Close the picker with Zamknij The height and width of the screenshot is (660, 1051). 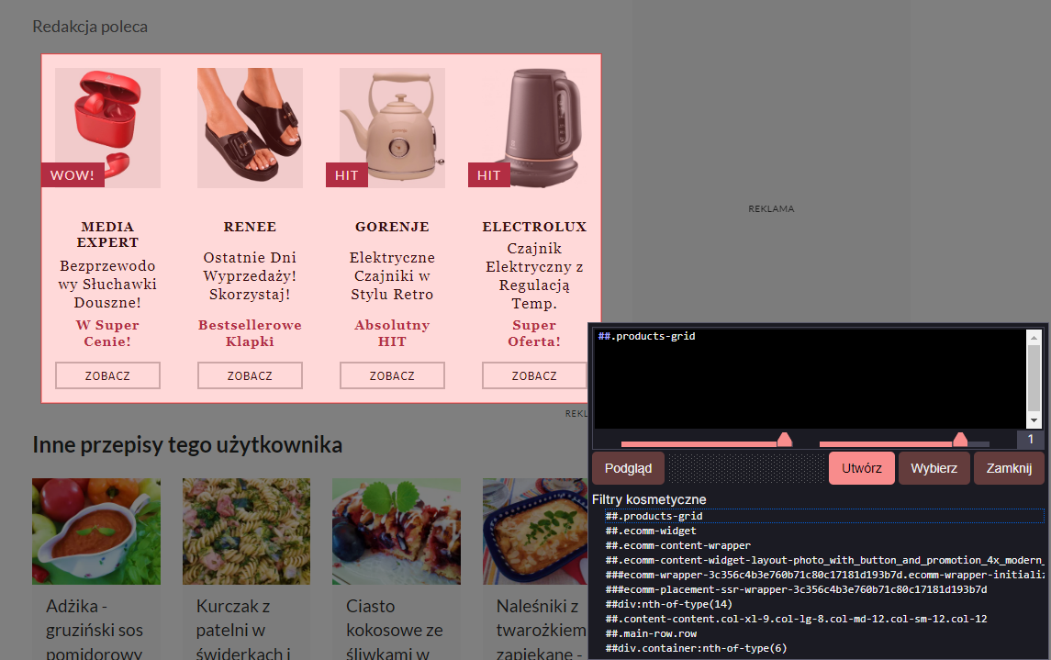coord(1009,468)
